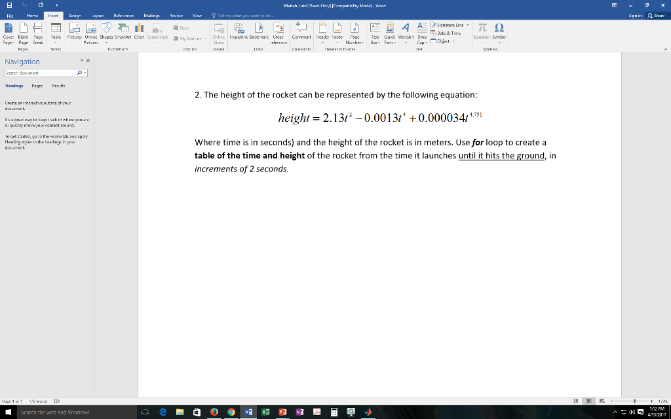671x419 pixels.
Task: Click the word count in status bar
Action: coord(38,401)
